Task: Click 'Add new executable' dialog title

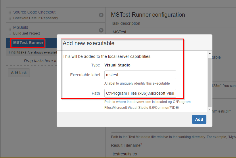Action: pos(89,43)
